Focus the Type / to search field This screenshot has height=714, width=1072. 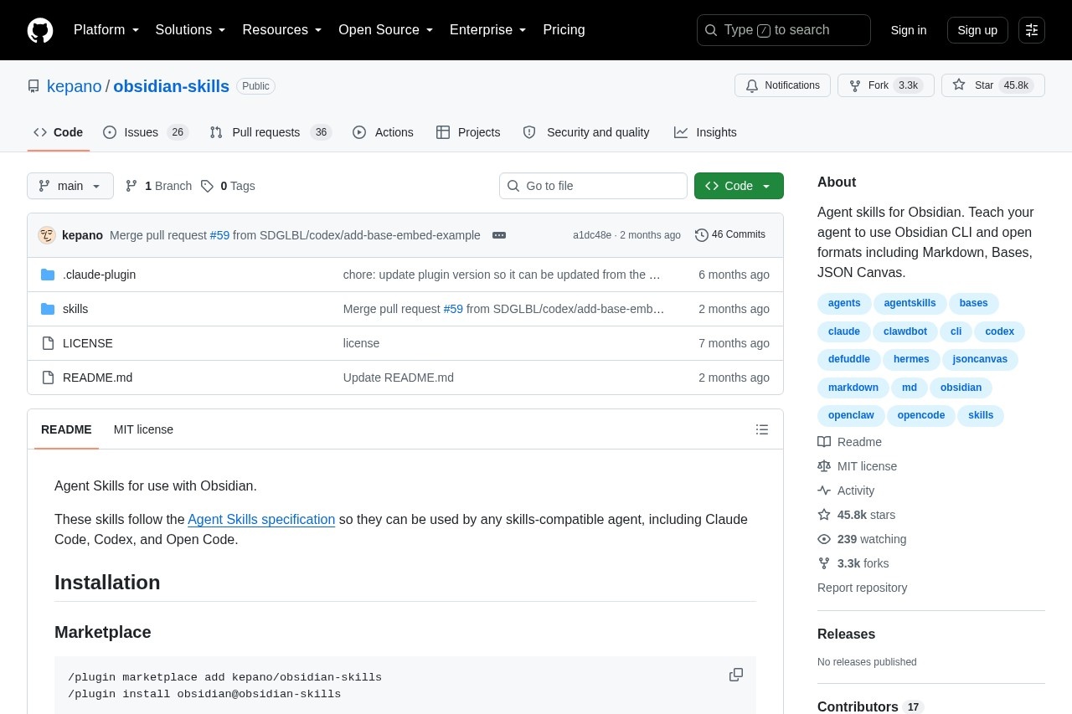click(x=784, y=30)
